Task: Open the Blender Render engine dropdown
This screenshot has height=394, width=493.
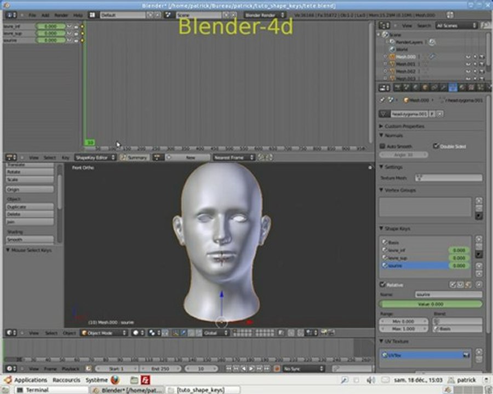Action: pyautogui.click(x=265, y=15)
